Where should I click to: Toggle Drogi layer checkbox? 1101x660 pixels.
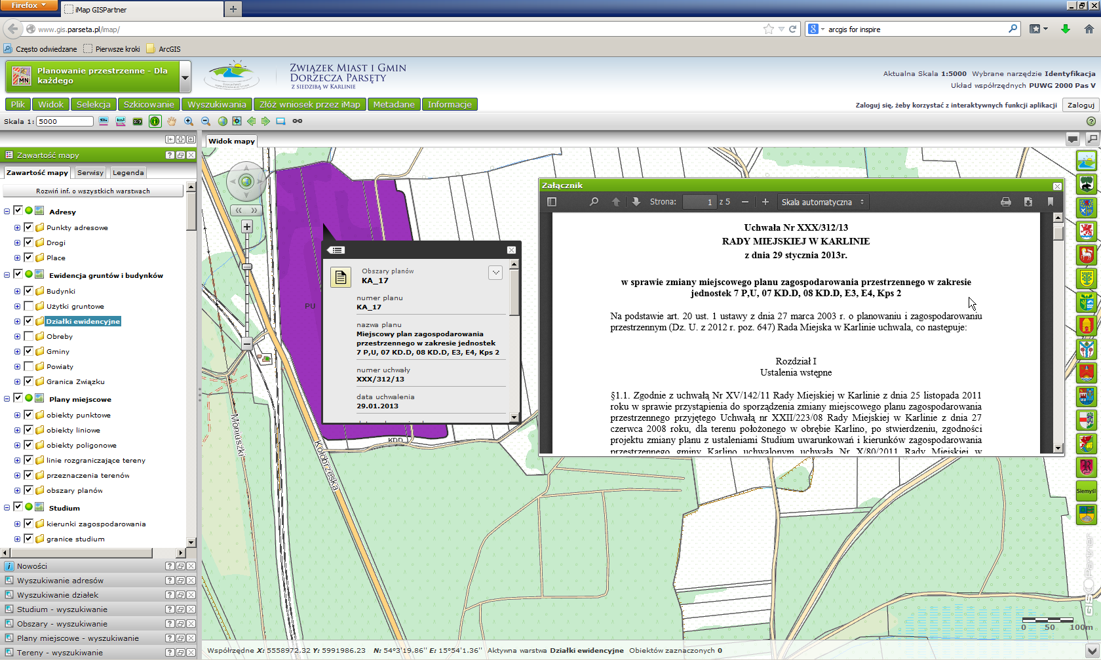28,243
